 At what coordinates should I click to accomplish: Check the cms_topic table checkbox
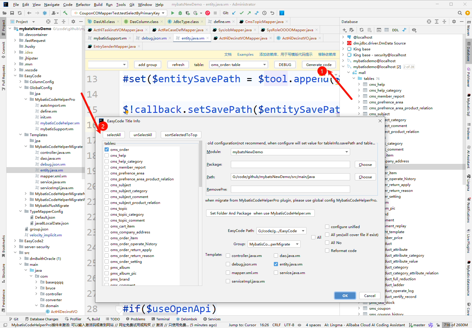coord(107,208)
